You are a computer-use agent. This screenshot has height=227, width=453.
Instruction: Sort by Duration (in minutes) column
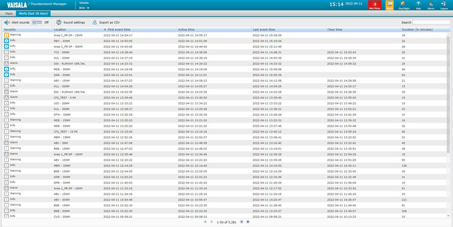(x=417, y=30)
